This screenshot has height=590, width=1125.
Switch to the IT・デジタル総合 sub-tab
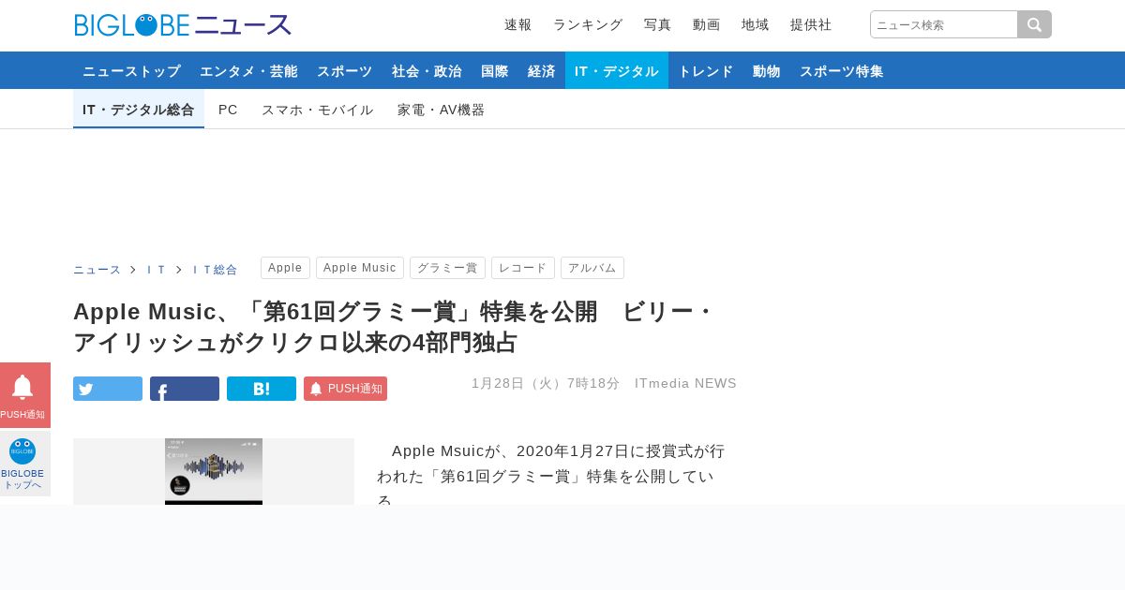click(x=139, y=110)
